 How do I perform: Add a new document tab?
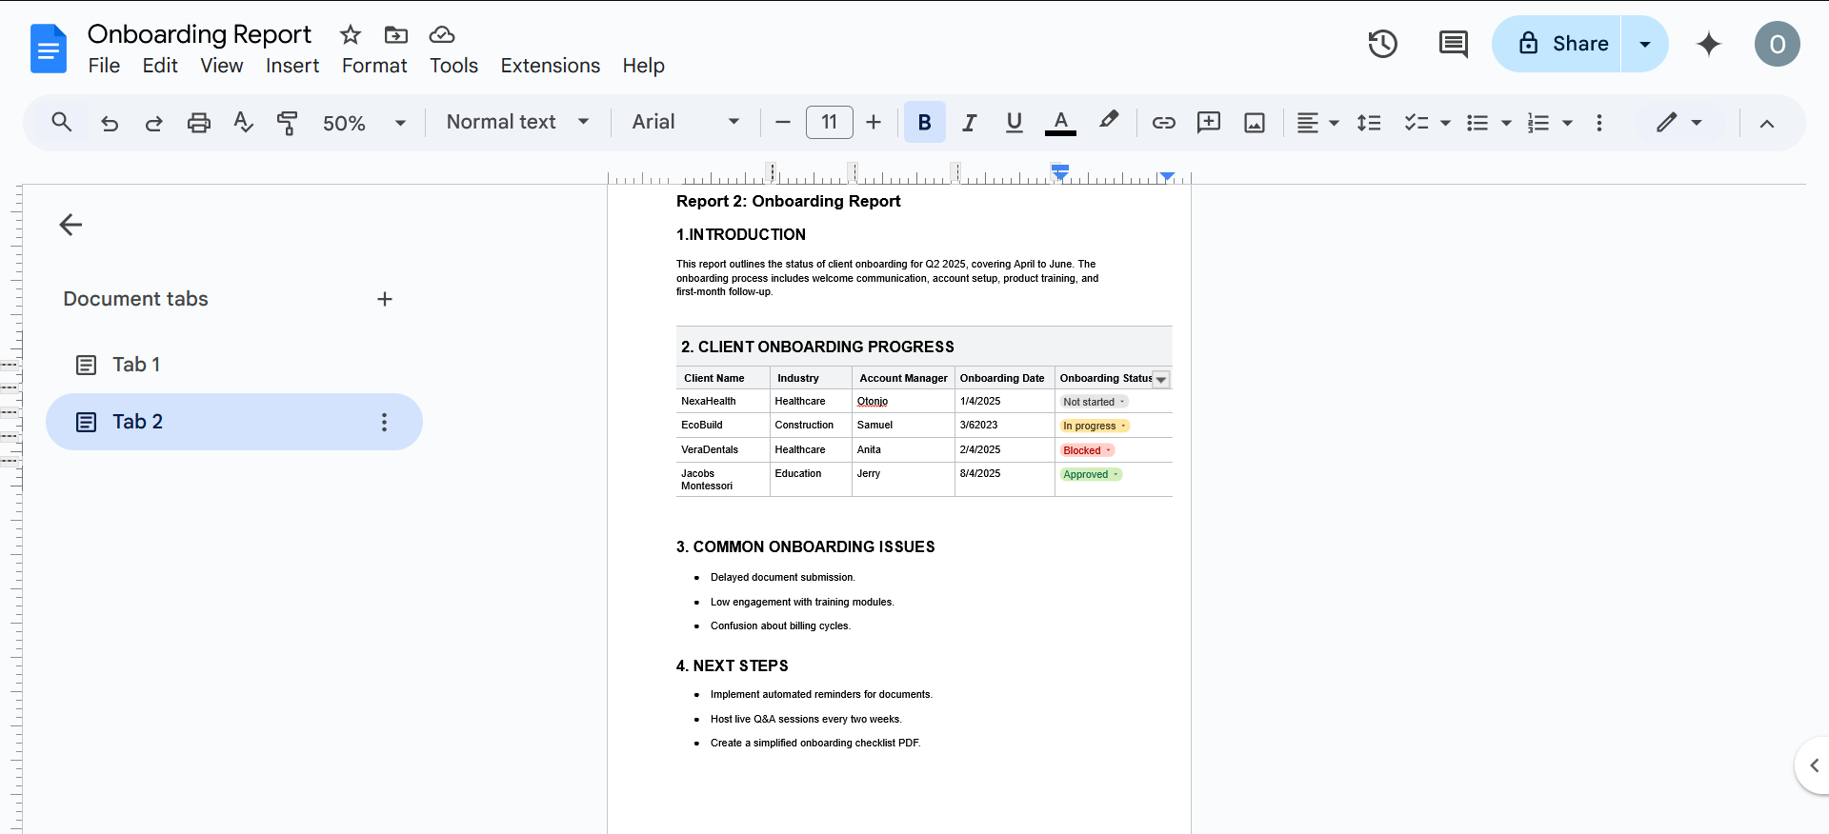click(x=385, y=299)
